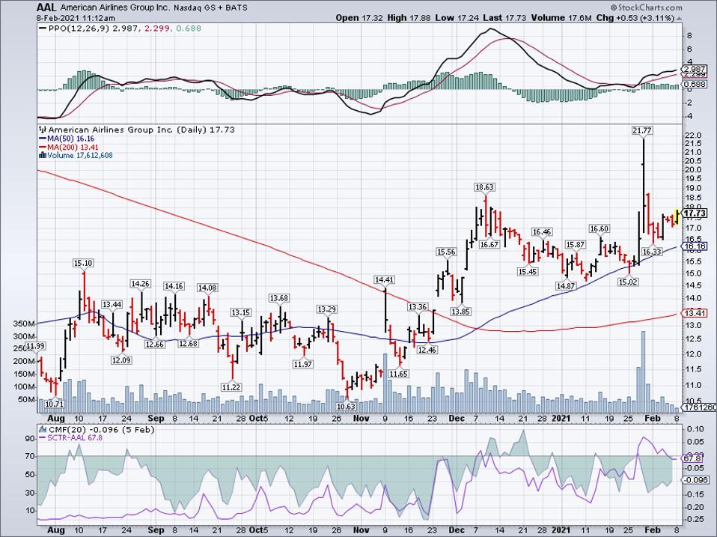Click the 13.85 low price annotation
Screen dimensions: 717x537
point(461,312)
